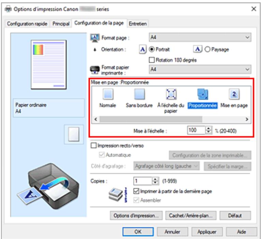This screenshot has width=261, height=239.
Task: Select À l'échelle du papier layout icon
Action: tap(171, 94)
